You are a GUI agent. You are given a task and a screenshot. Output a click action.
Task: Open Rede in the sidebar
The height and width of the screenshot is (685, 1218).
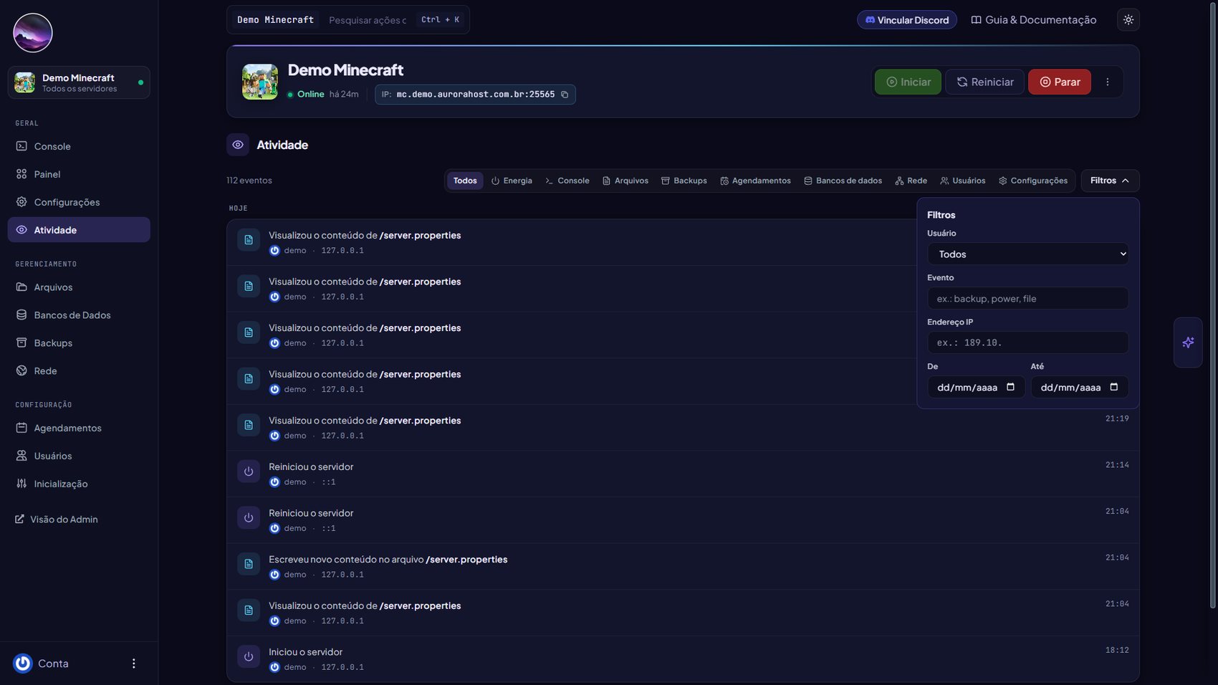[x=79, y=371]
